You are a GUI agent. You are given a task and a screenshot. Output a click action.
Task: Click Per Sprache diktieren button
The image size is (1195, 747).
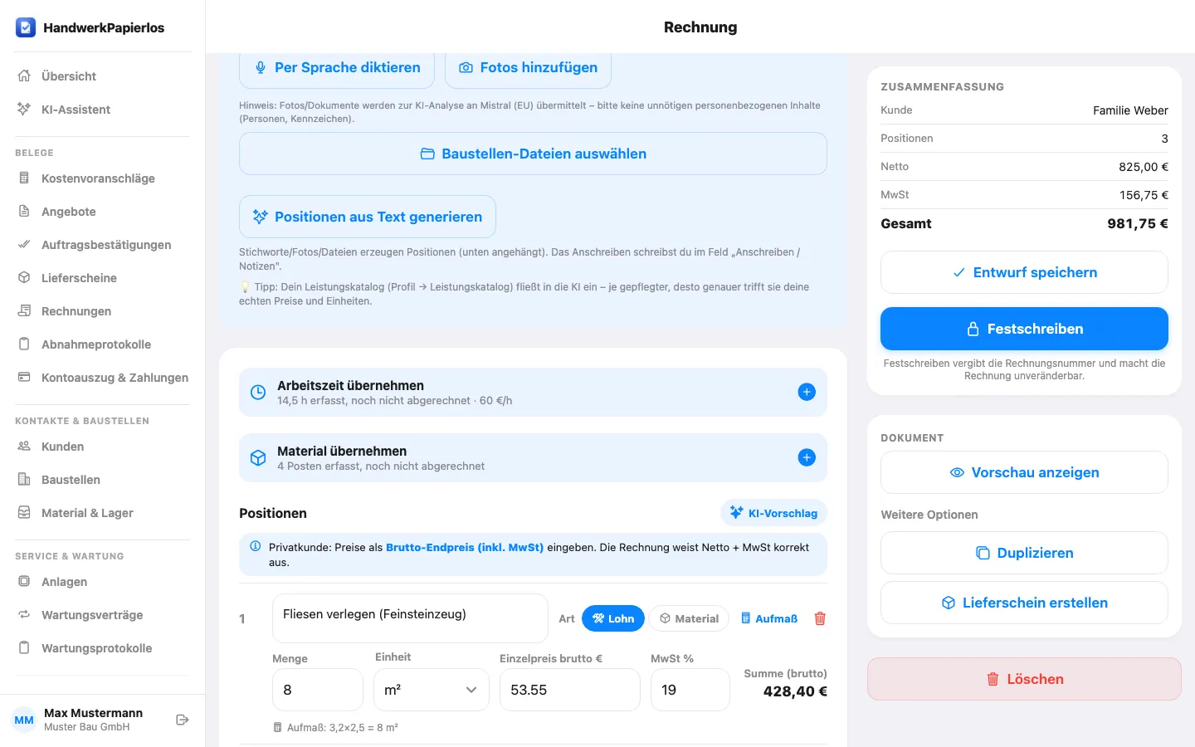tap(337, 68)
